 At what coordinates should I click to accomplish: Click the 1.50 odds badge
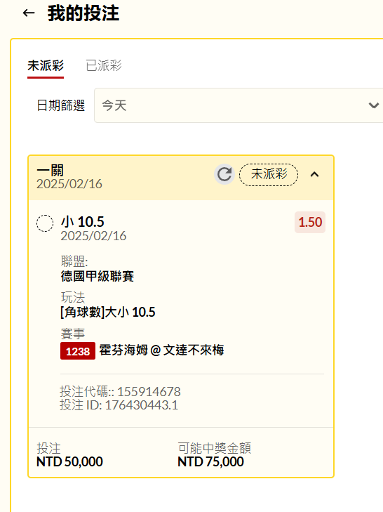click(310, 223)
